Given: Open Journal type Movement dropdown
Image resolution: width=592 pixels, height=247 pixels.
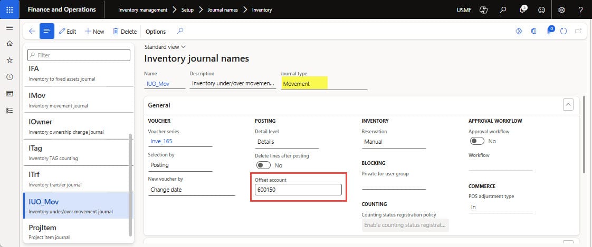Looking at the screenshot, I should click(324, 84).
